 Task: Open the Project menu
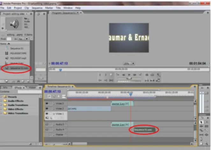coord(18,8)
